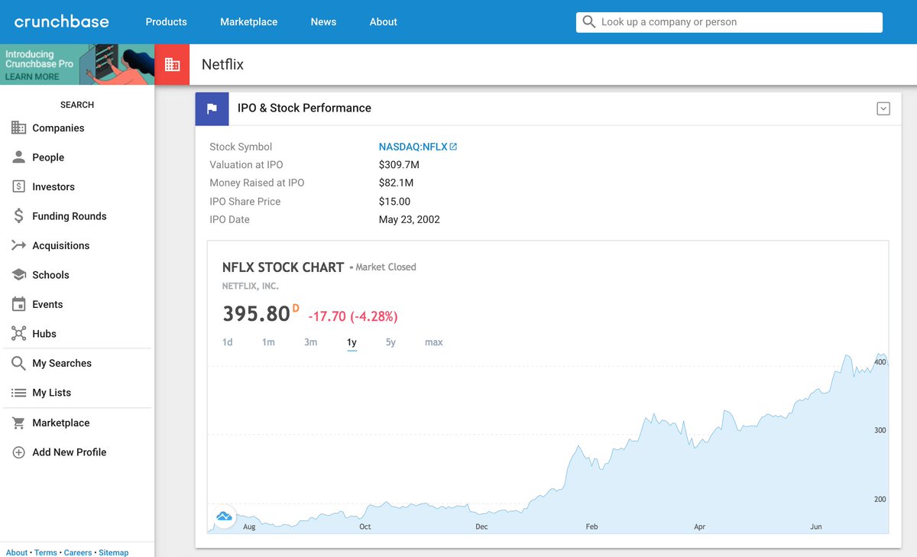This screenshot has width=917, height=557.
Task: Click the red Netflix organization icon
Action: [x=173, y=64]
